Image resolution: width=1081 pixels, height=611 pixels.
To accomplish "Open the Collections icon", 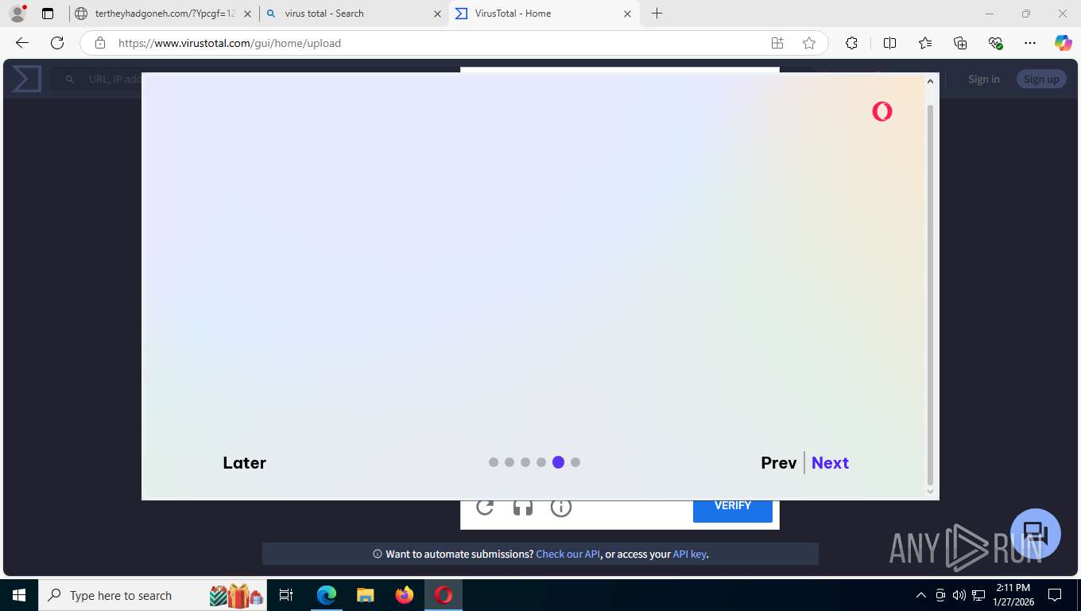I will 960,43.
